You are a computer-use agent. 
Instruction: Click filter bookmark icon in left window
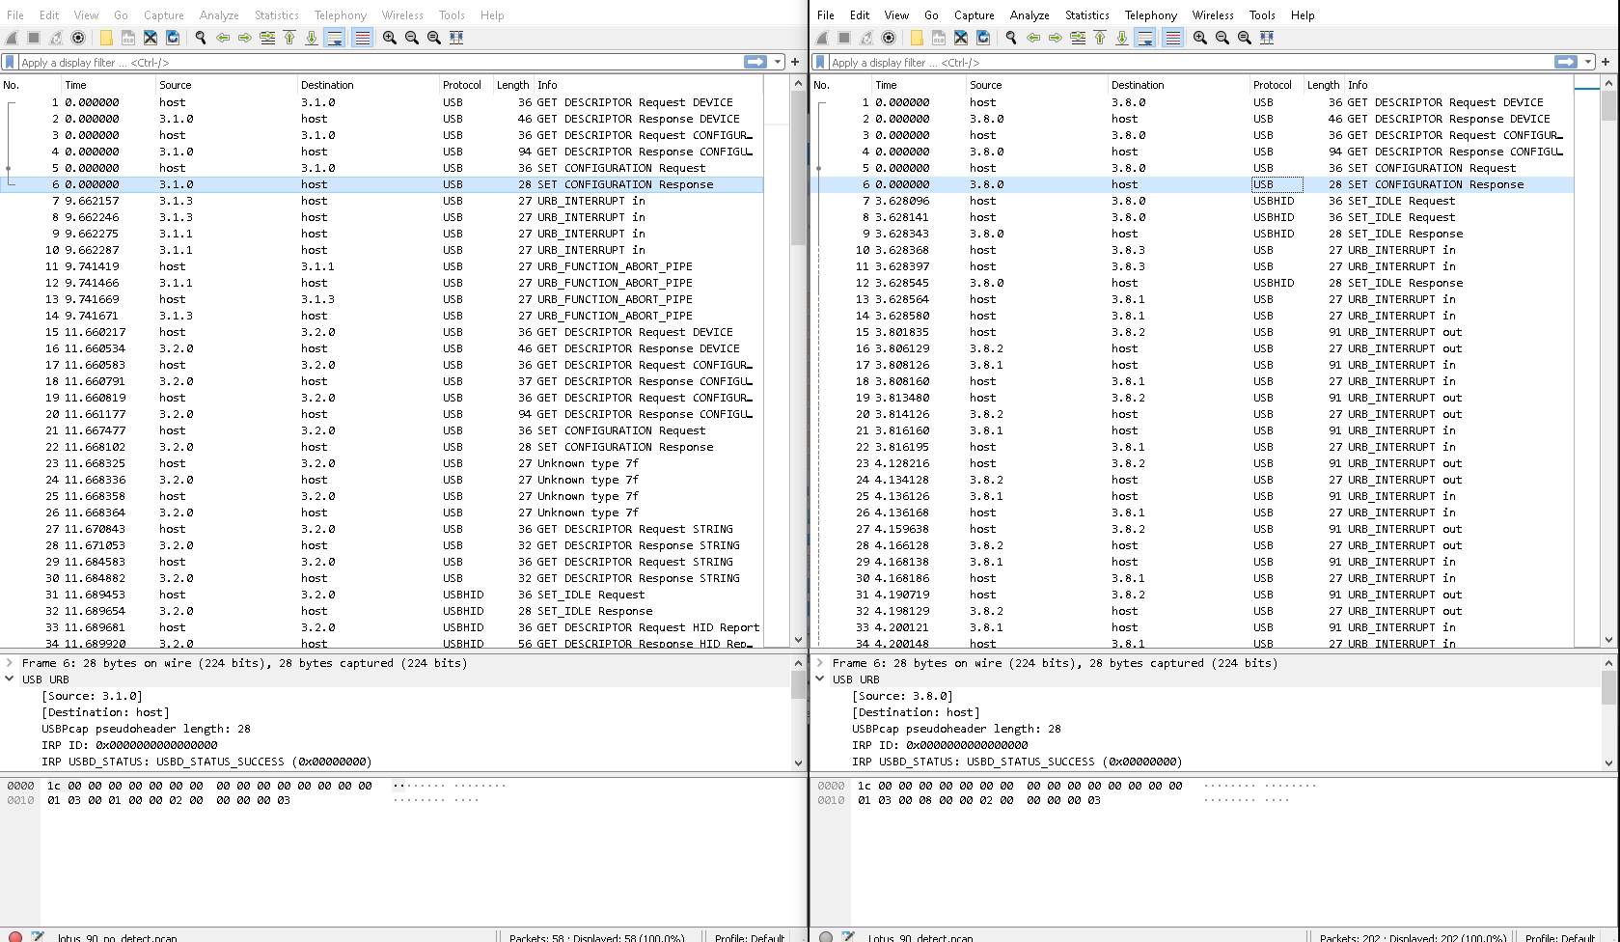point(10,62)
